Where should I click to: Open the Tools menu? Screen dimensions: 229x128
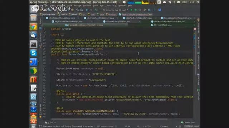[108, 6]
